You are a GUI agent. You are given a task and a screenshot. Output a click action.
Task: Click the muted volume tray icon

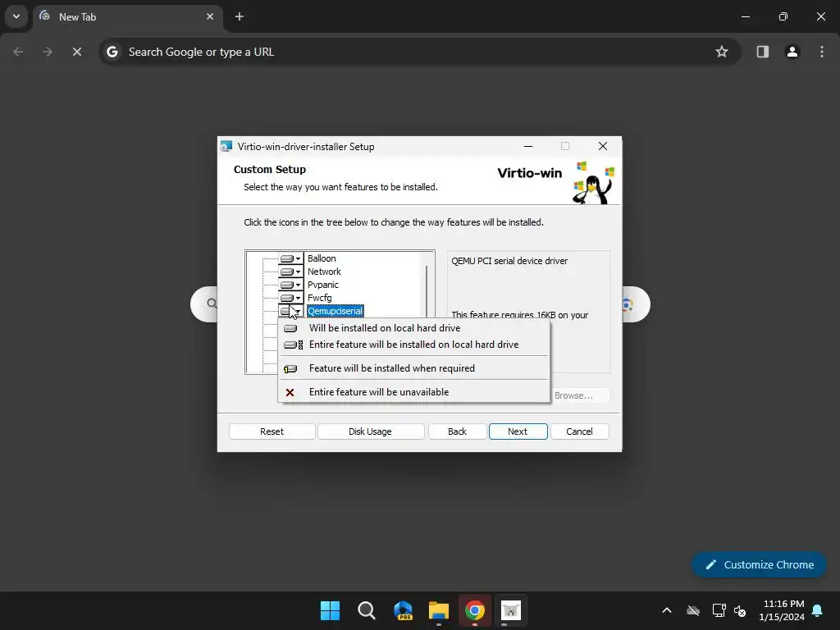pos(741,610)
